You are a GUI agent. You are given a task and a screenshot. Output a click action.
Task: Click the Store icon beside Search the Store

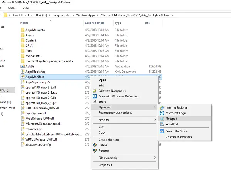click(x=162, y=131)
